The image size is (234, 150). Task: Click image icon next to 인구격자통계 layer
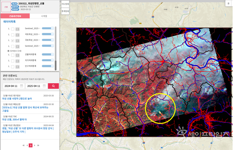point(18,66)
